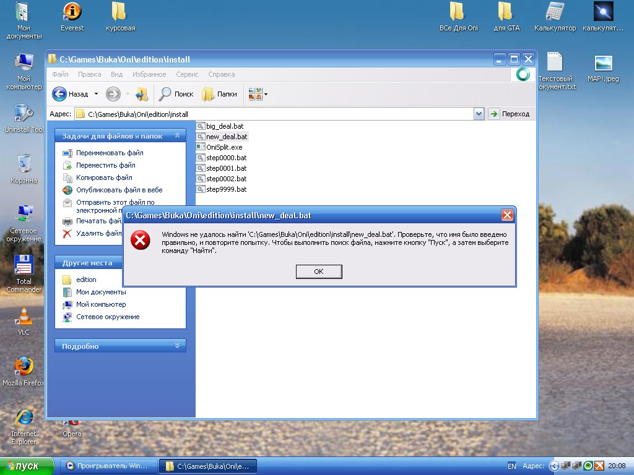Screen dimensions: 634x475
Task: Click the Mozilla Firefox desktop icon
Action: coord(24,367)
